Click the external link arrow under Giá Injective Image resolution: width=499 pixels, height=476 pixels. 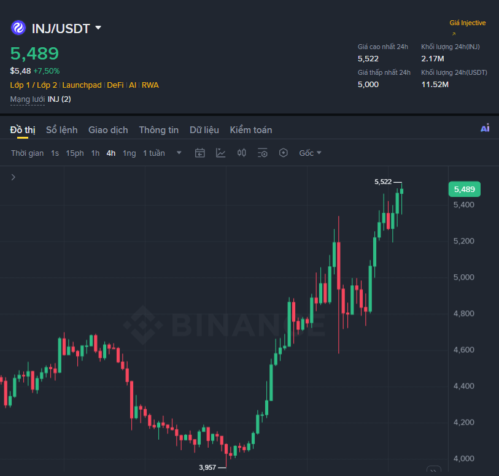tap(454, 34)
